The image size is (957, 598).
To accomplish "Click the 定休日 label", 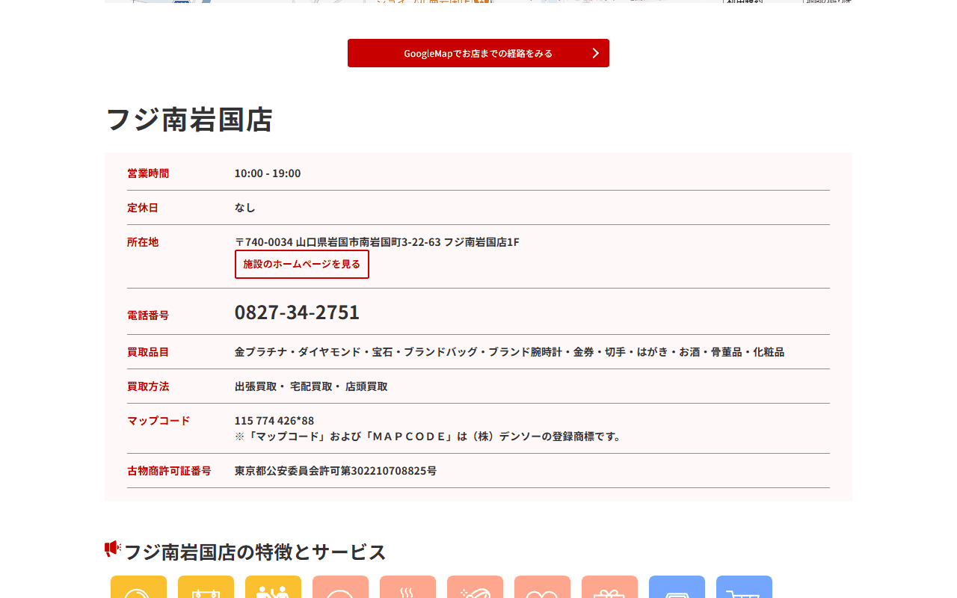I will (x=143, y=208).
